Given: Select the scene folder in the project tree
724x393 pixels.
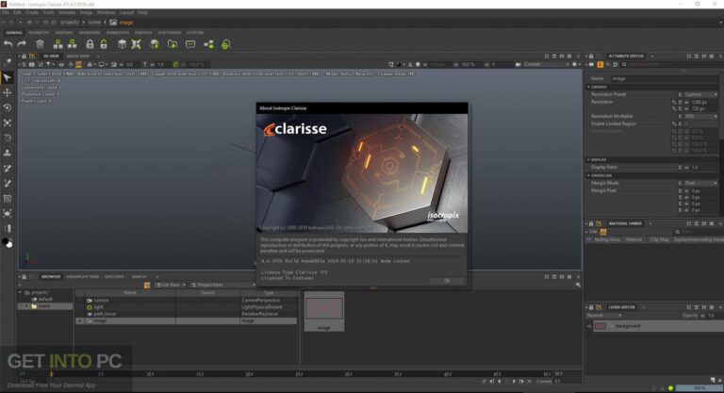Looking at the screenshot, I should coord(45,306).
